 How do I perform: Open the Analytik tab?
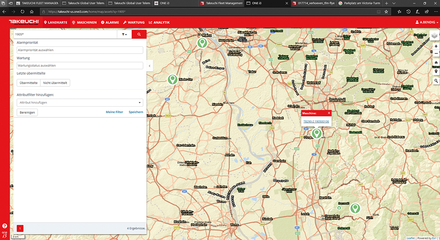point(159,22)
